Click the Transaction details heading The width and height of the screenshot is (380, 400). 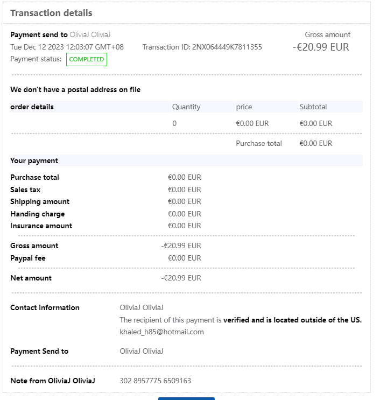coord(51,13)
